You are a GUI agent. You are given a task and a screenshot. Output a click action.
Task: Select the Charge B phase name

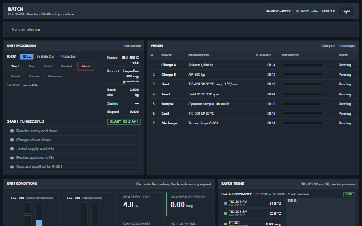point(169,75)
